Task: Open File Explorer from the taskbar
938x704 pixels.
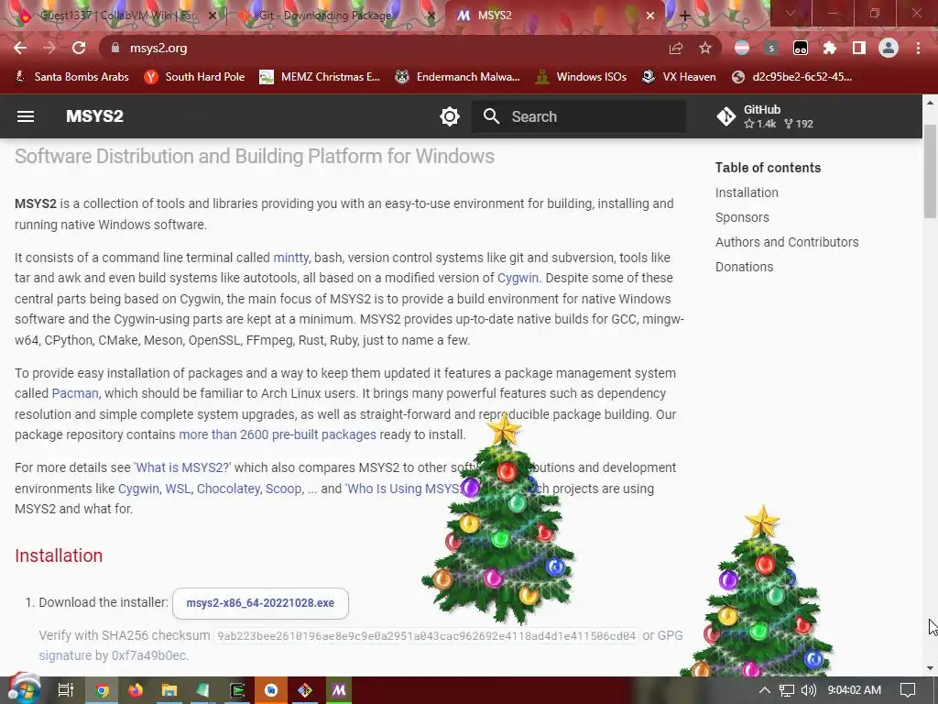Action: click(x=169, y=690)
